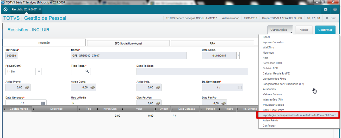Switch to the RRA tab
Image resolution: width=341 pixels, height=138 pixels.
point(212,43)
